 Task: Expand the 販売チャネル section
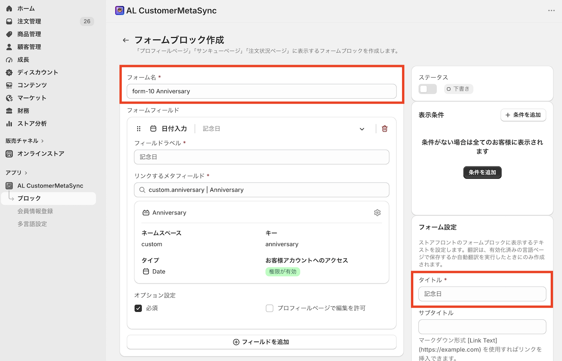[x=24, y=141]
